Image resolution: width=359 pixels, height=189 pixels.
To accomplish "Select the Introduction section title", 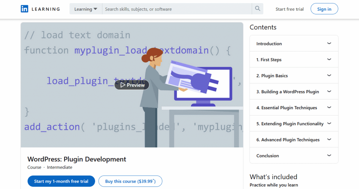I will 269,44.
